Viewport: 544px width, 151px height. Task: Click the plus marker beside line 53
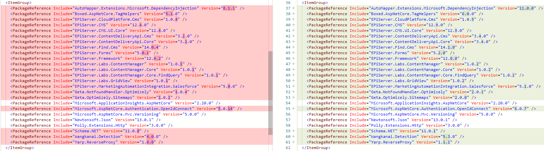pos(293,97)
